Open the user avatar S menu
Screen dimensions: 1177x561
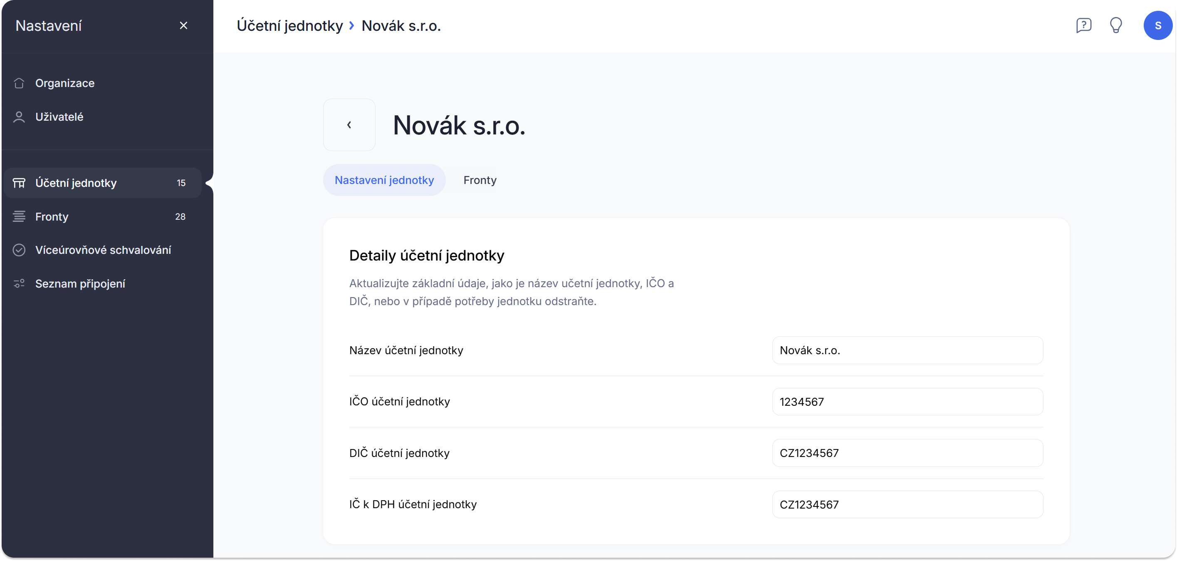pyautogui.click(x=1157, y=26)
